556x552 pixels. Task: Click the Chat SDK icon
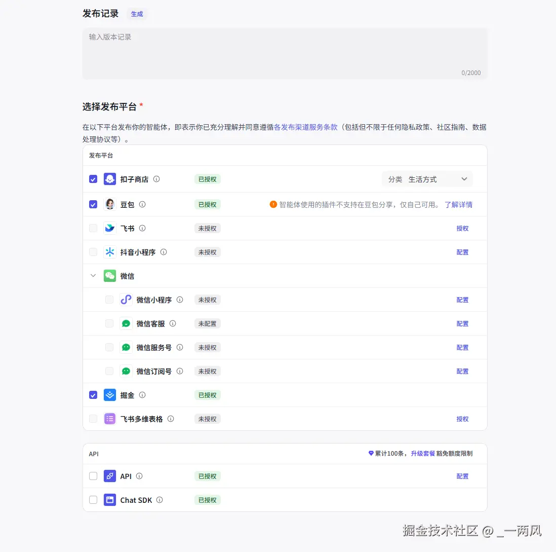coord(109,500)
